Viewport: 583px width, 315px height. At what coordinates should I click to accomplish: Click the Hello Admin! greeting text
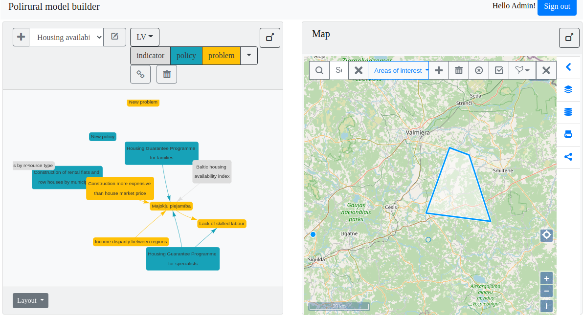(514, 5)
